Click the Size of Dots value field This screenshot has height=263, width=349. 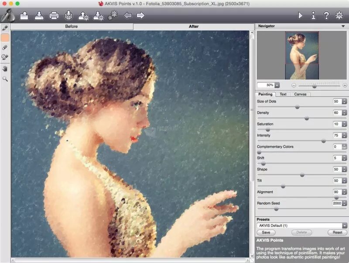click(x=337, y=101)
